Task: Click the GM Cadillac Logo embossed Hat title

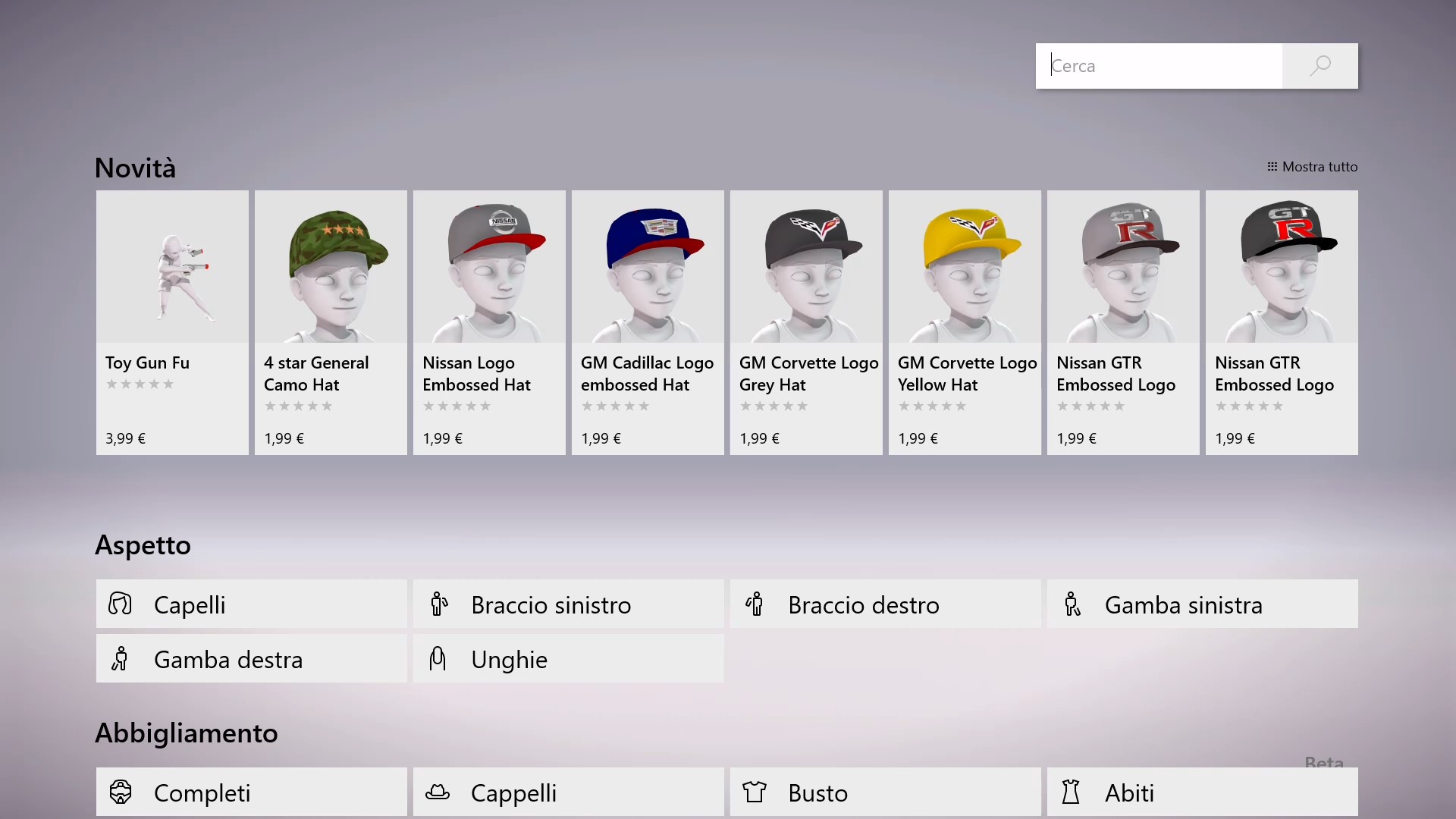Action: [647, 374]
